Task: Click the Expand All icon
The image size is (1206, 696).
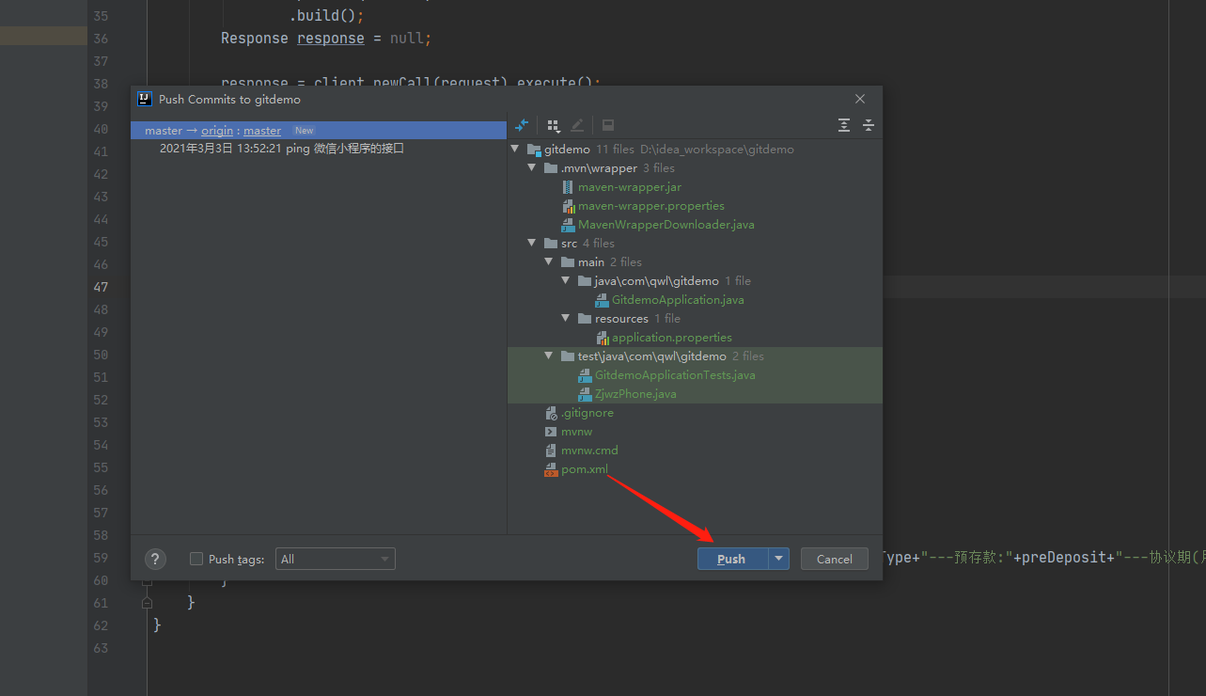Action: [844, 125]
